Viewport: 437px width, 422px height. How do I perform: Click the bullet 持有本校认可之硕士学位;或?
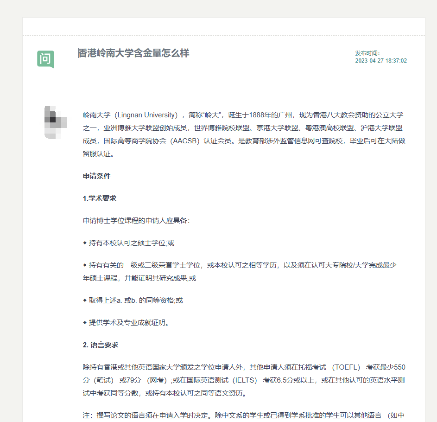(x=128, y=243)
